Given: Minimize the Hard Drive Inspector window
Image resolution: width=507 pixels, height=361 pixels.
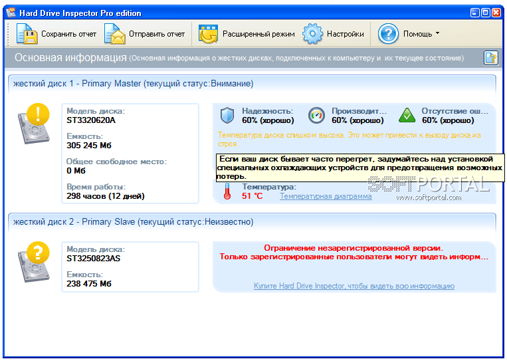Looking at the screenshot, I should click(475, 13).
